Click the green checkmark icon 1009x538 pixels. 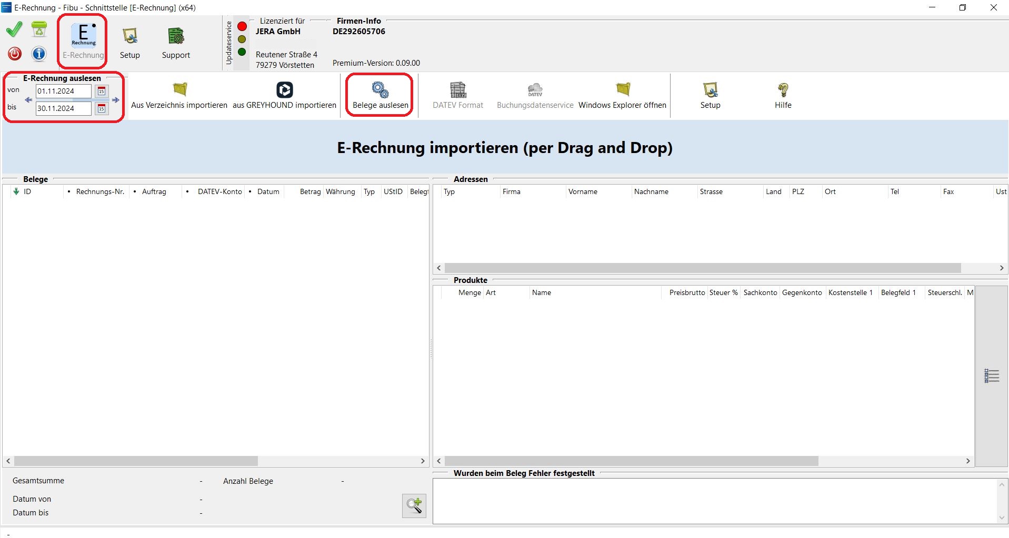click(x=14, y=30)
